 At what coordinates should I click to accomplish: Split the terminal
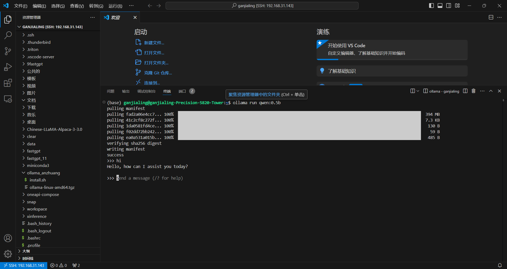tap(465, 91)
